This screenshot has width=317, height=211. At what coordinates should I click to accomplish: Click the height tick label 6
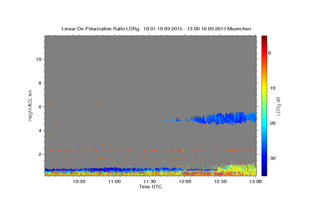40,107
